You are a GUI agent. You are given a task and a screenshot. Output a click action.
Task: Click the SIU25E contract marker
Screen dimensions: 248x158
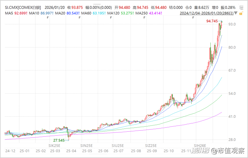(118, 145)
